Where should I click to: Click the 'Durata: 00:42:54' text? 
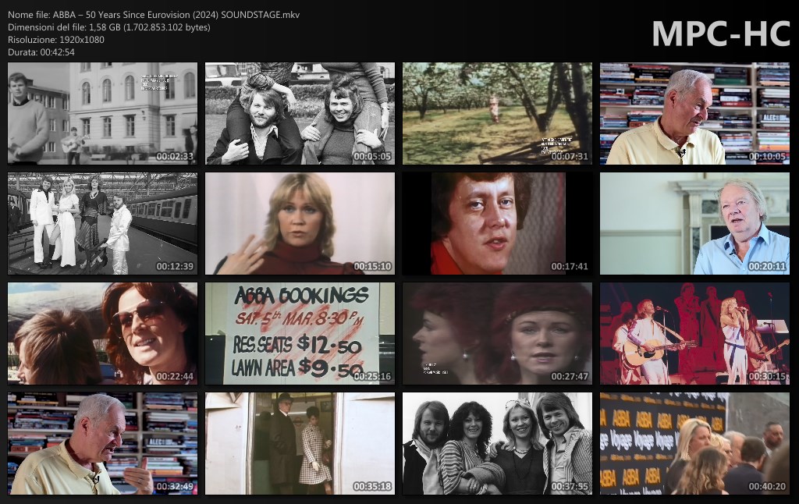(x=41, y=52)
